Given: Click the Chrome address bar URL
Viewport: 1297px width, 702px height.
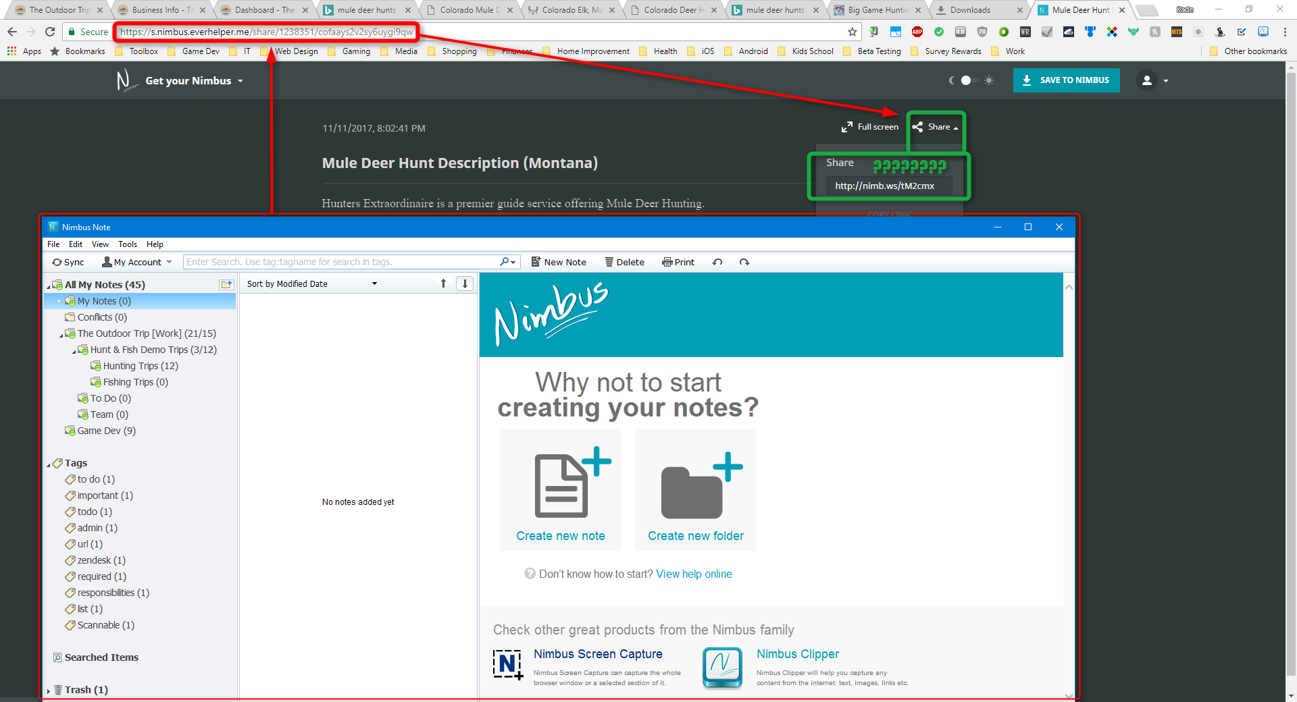Looking at the screenshot, I should click(266, 32).
